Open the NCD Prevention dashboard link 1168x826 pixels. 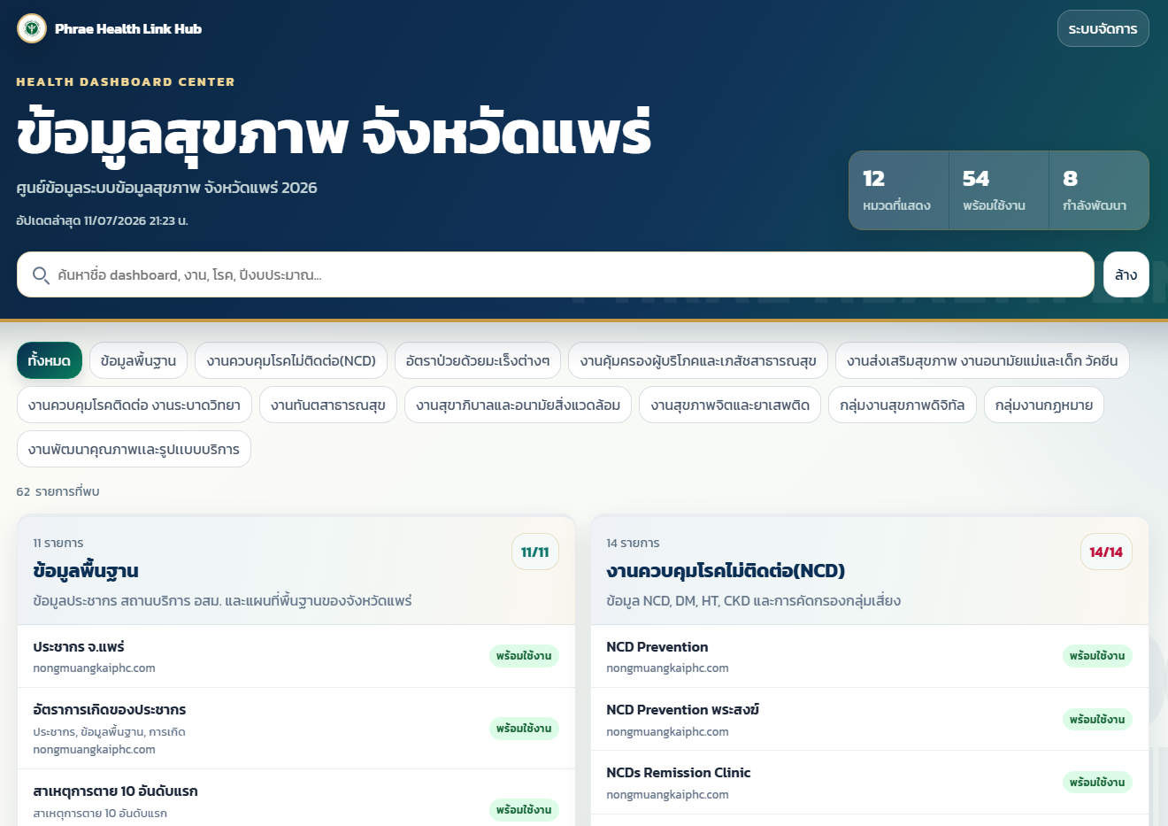coord(870,656)
